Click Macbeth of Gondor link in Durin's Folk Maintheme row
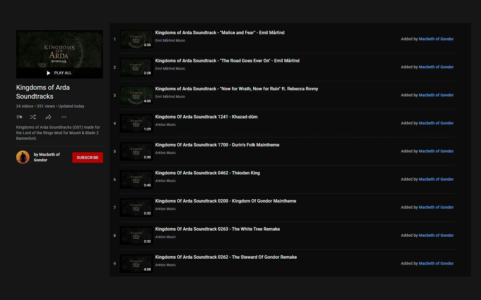 436,151
